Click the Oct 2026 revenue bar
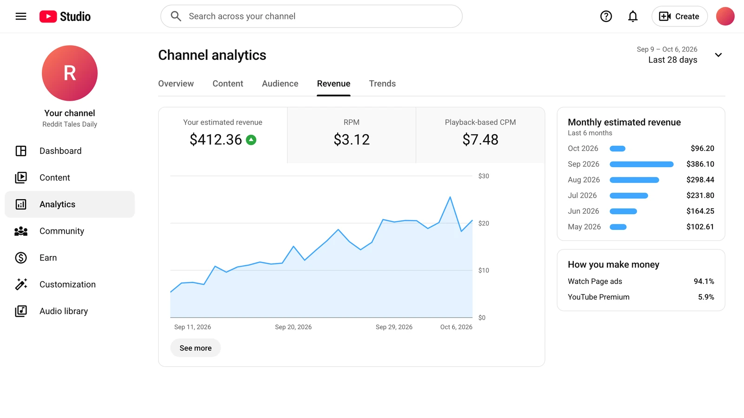Image resolution: width=744 pixels, height=418 pixels. 618,149
